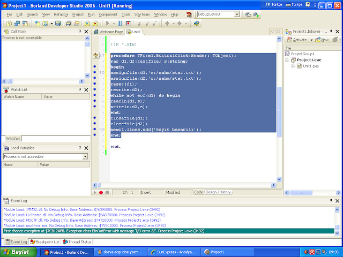Click the Activate project icon
The width and height of the screenshot is (343, 257).
point(289,40)
